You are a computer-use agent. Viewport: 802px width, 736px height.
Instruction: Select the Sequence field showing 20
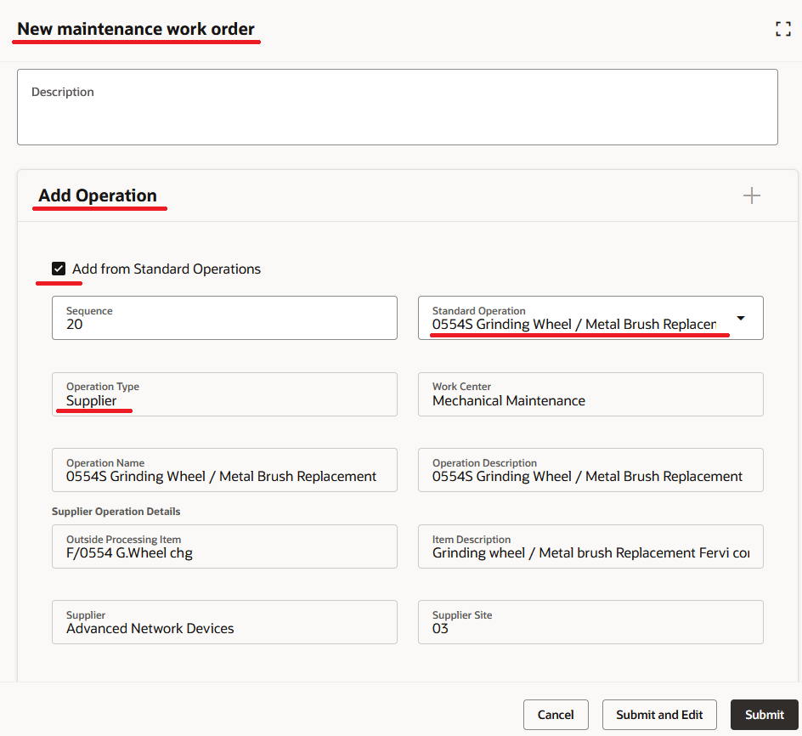(x=224, y=318)
